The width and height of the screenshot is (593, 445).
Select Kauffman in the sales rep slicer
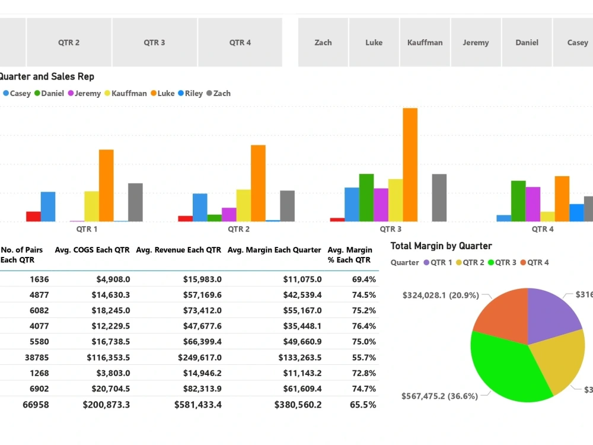tap(425, 42)
